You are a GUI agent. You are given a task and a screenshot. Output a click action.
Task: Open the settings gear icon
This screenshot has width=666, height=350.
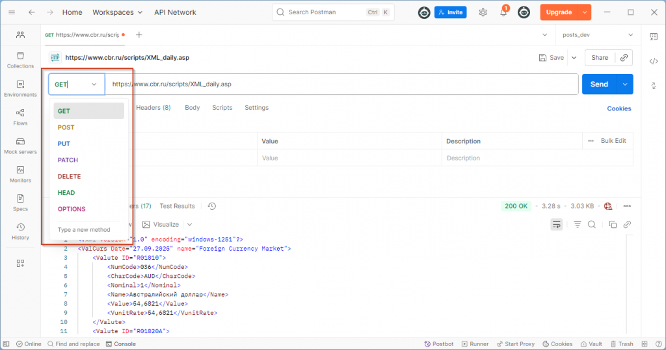pyautogui.click(x=483, y=12)
